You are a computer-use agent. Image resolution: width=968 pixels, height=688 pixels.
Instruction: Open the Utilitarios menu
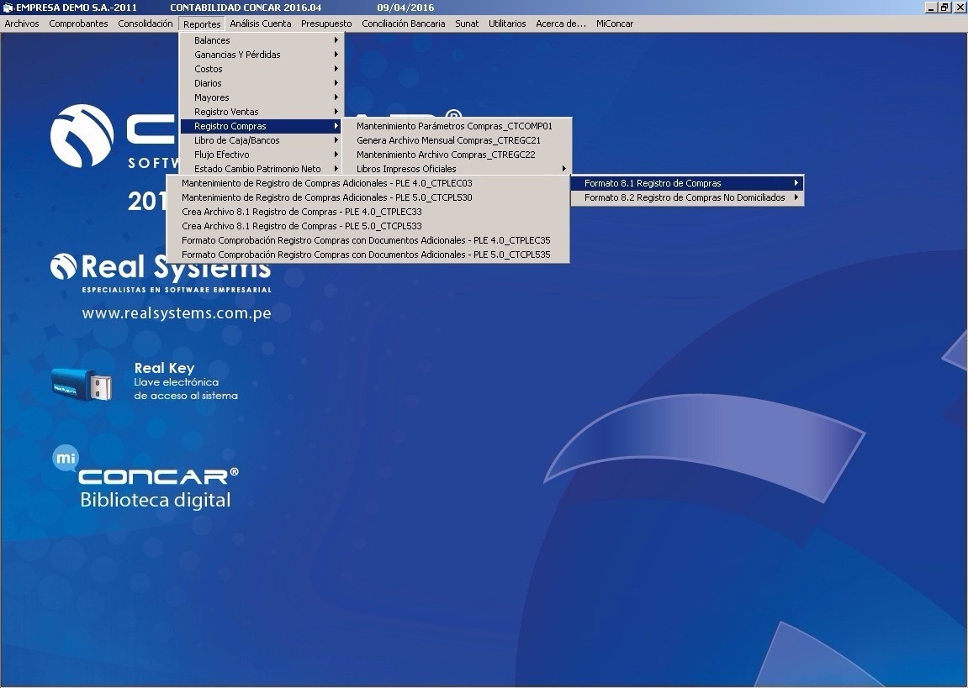point(507,24)
